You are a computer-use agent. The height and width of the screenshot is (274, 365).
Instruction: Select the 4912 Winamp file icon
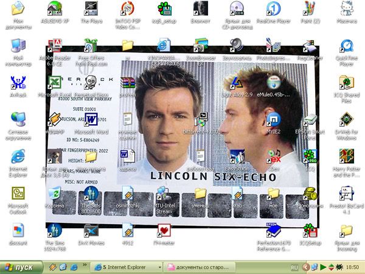pyautogui.click(x=128, y=230)
